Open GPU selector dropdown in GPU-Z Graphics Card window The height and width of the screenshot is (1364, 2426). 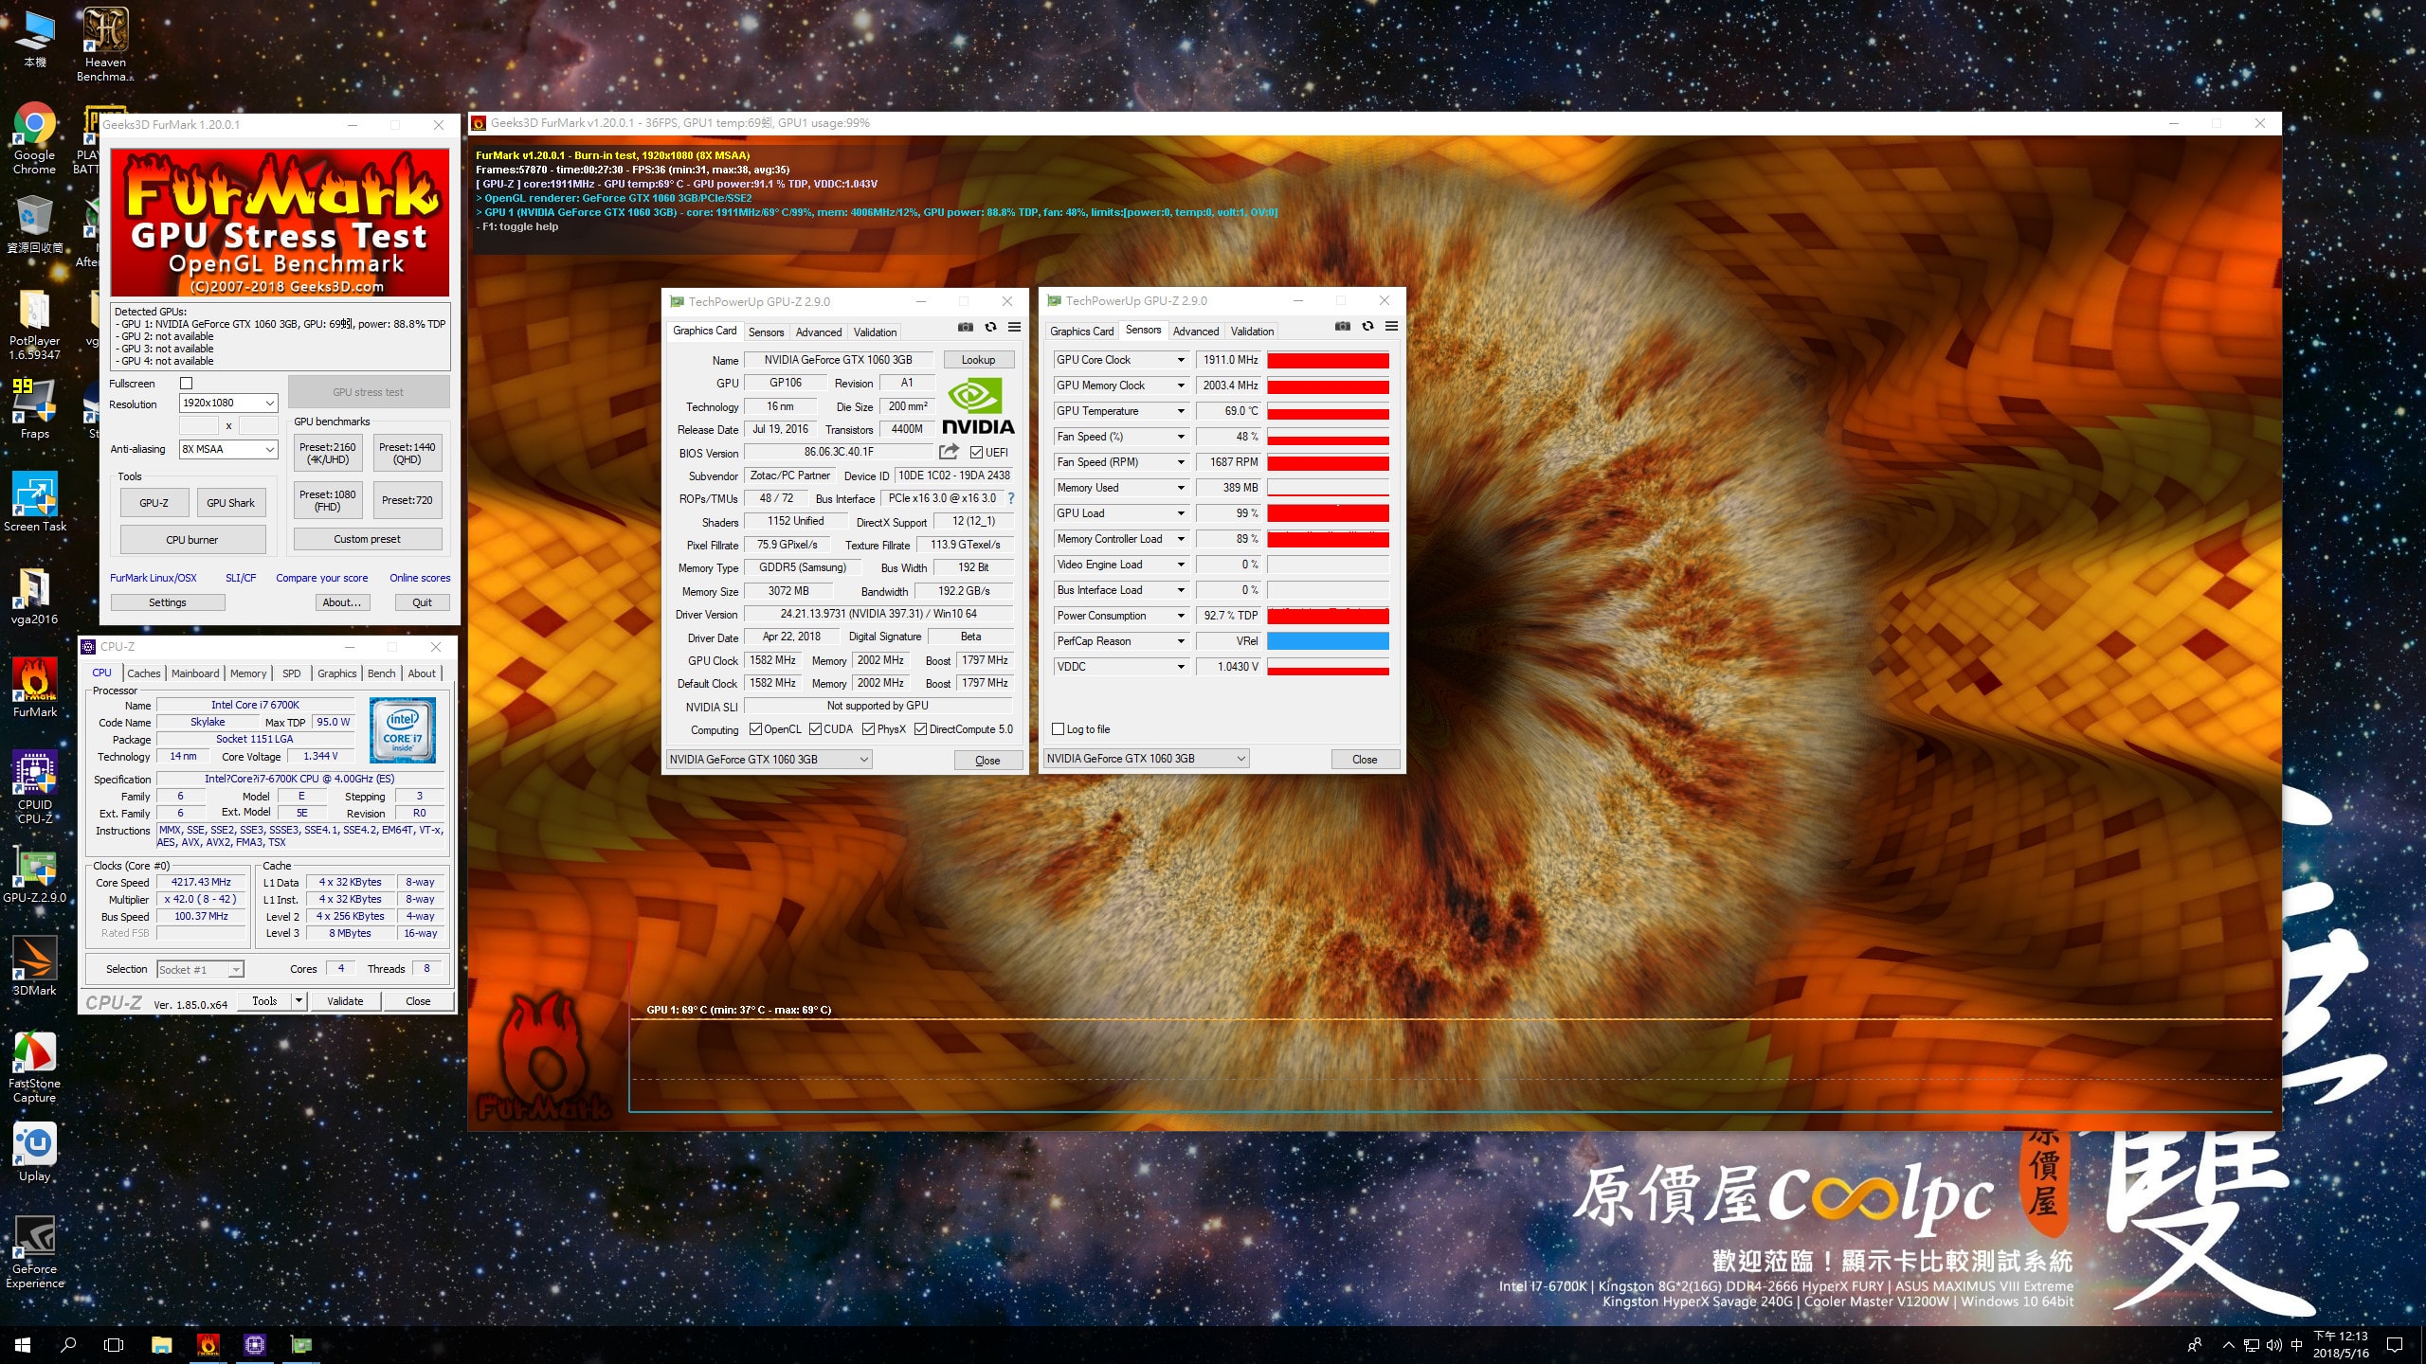click(x=769, y=760)
